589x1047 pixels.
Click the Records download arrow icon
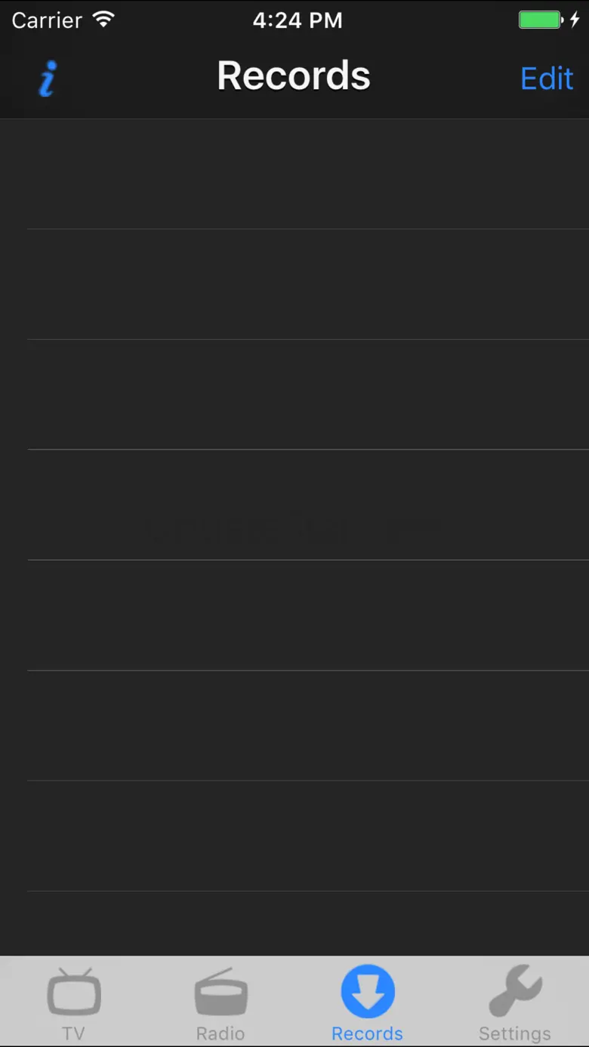(368, 991)
